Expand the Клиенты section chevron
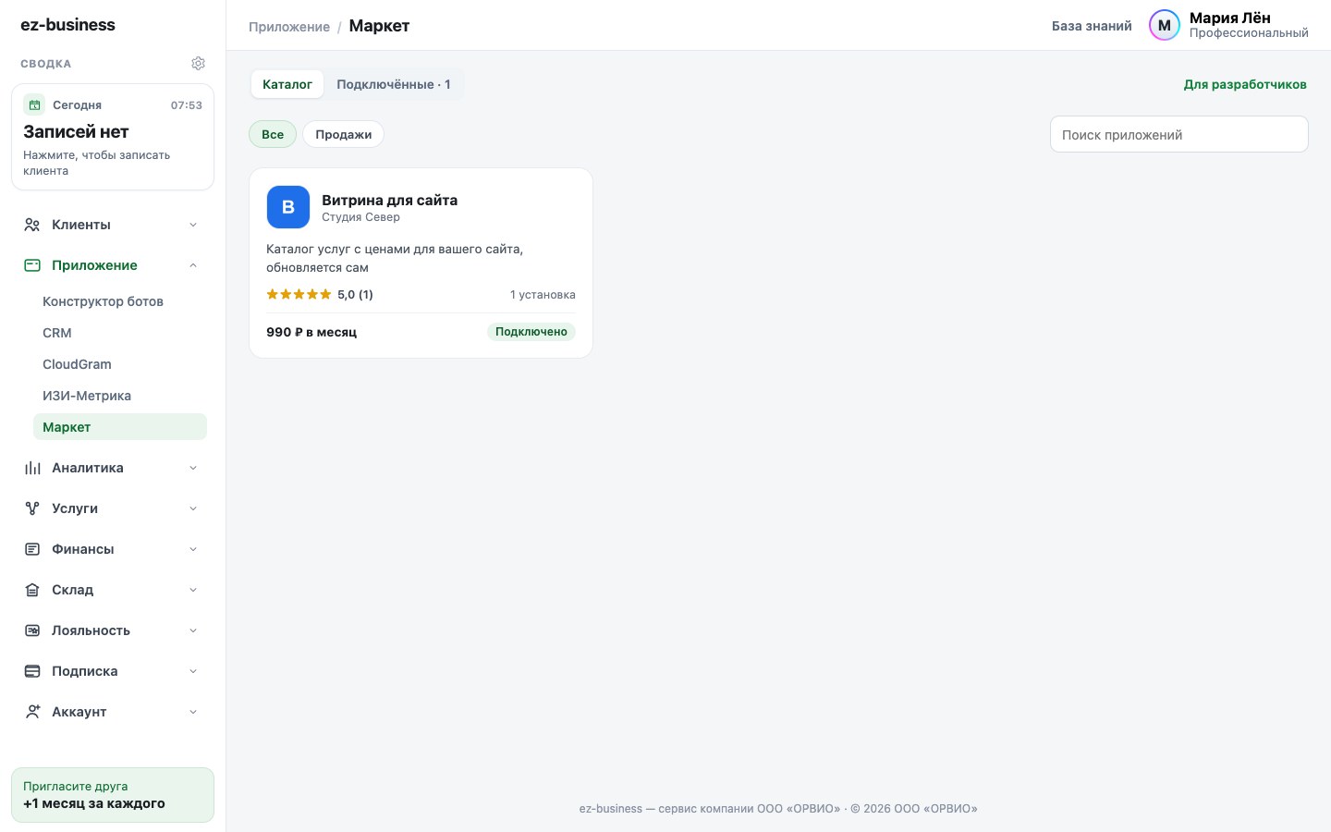Screen dimensions: 1331x832 tap(193, 225)
